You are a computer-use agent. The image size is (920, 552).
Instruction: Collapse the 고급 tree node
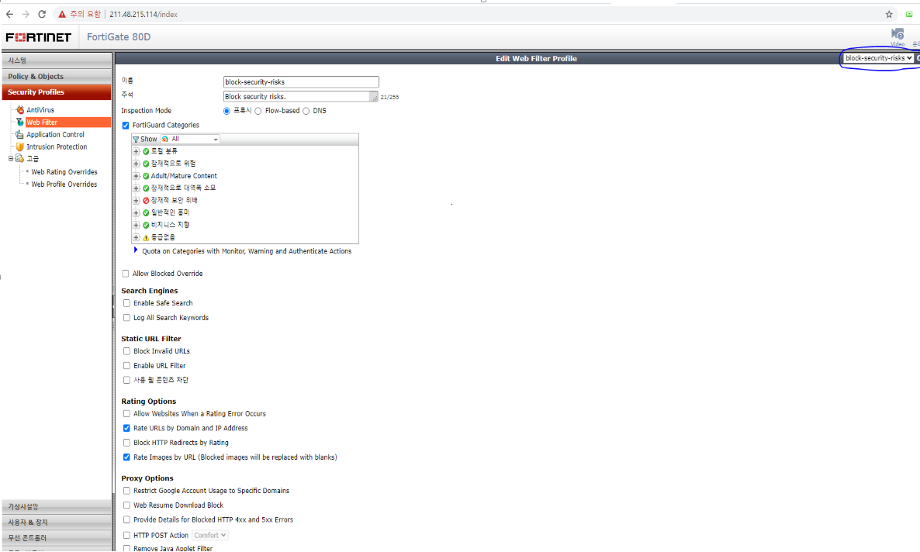(11, 158)
